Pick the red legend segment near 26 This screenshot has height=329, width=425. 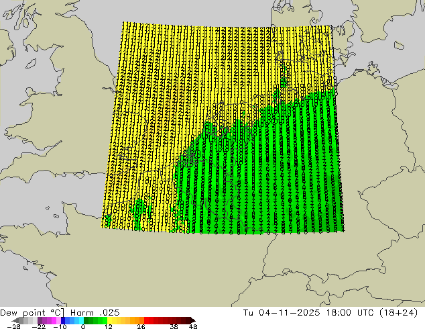[146, 320]
